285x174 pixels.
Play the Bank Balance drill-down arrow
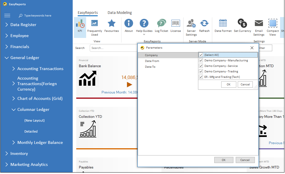click(129, 85)
